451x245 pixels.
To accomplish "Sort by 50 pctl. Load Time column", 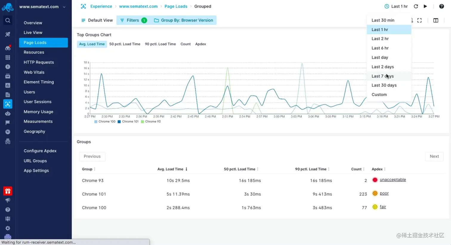I will pyautogui.click(x=241, y=169).
